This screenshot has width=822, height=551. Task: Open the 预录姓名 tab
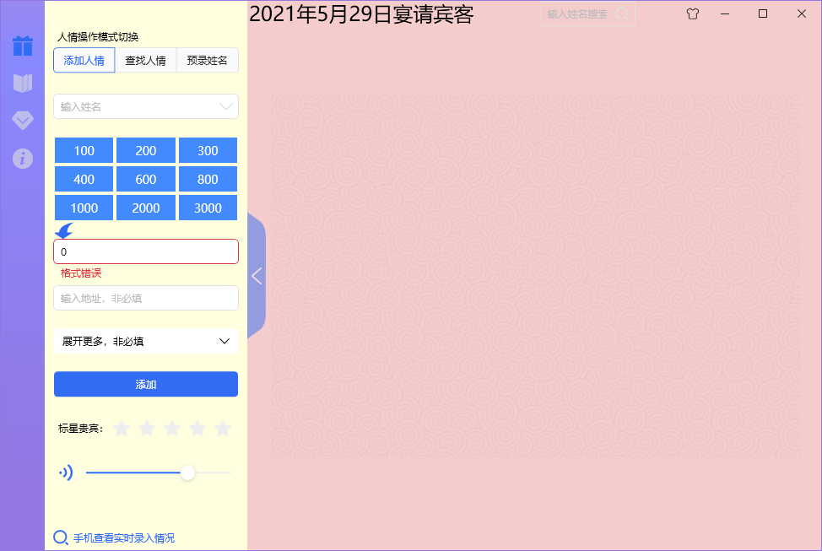[207, 60]
